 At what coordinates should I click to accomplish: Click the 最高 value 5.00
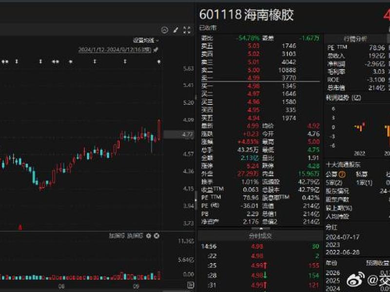(313, 142)
